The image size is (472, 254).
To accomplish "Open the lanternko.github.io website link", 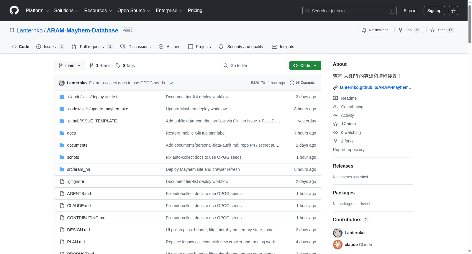I will [376, 87].
